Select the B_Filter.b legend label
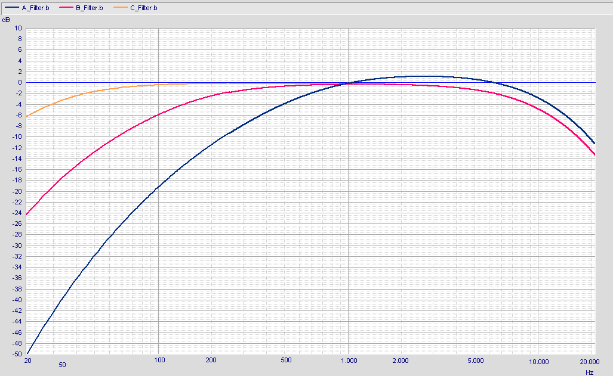 pyautogui.click(x=90, y=8)
